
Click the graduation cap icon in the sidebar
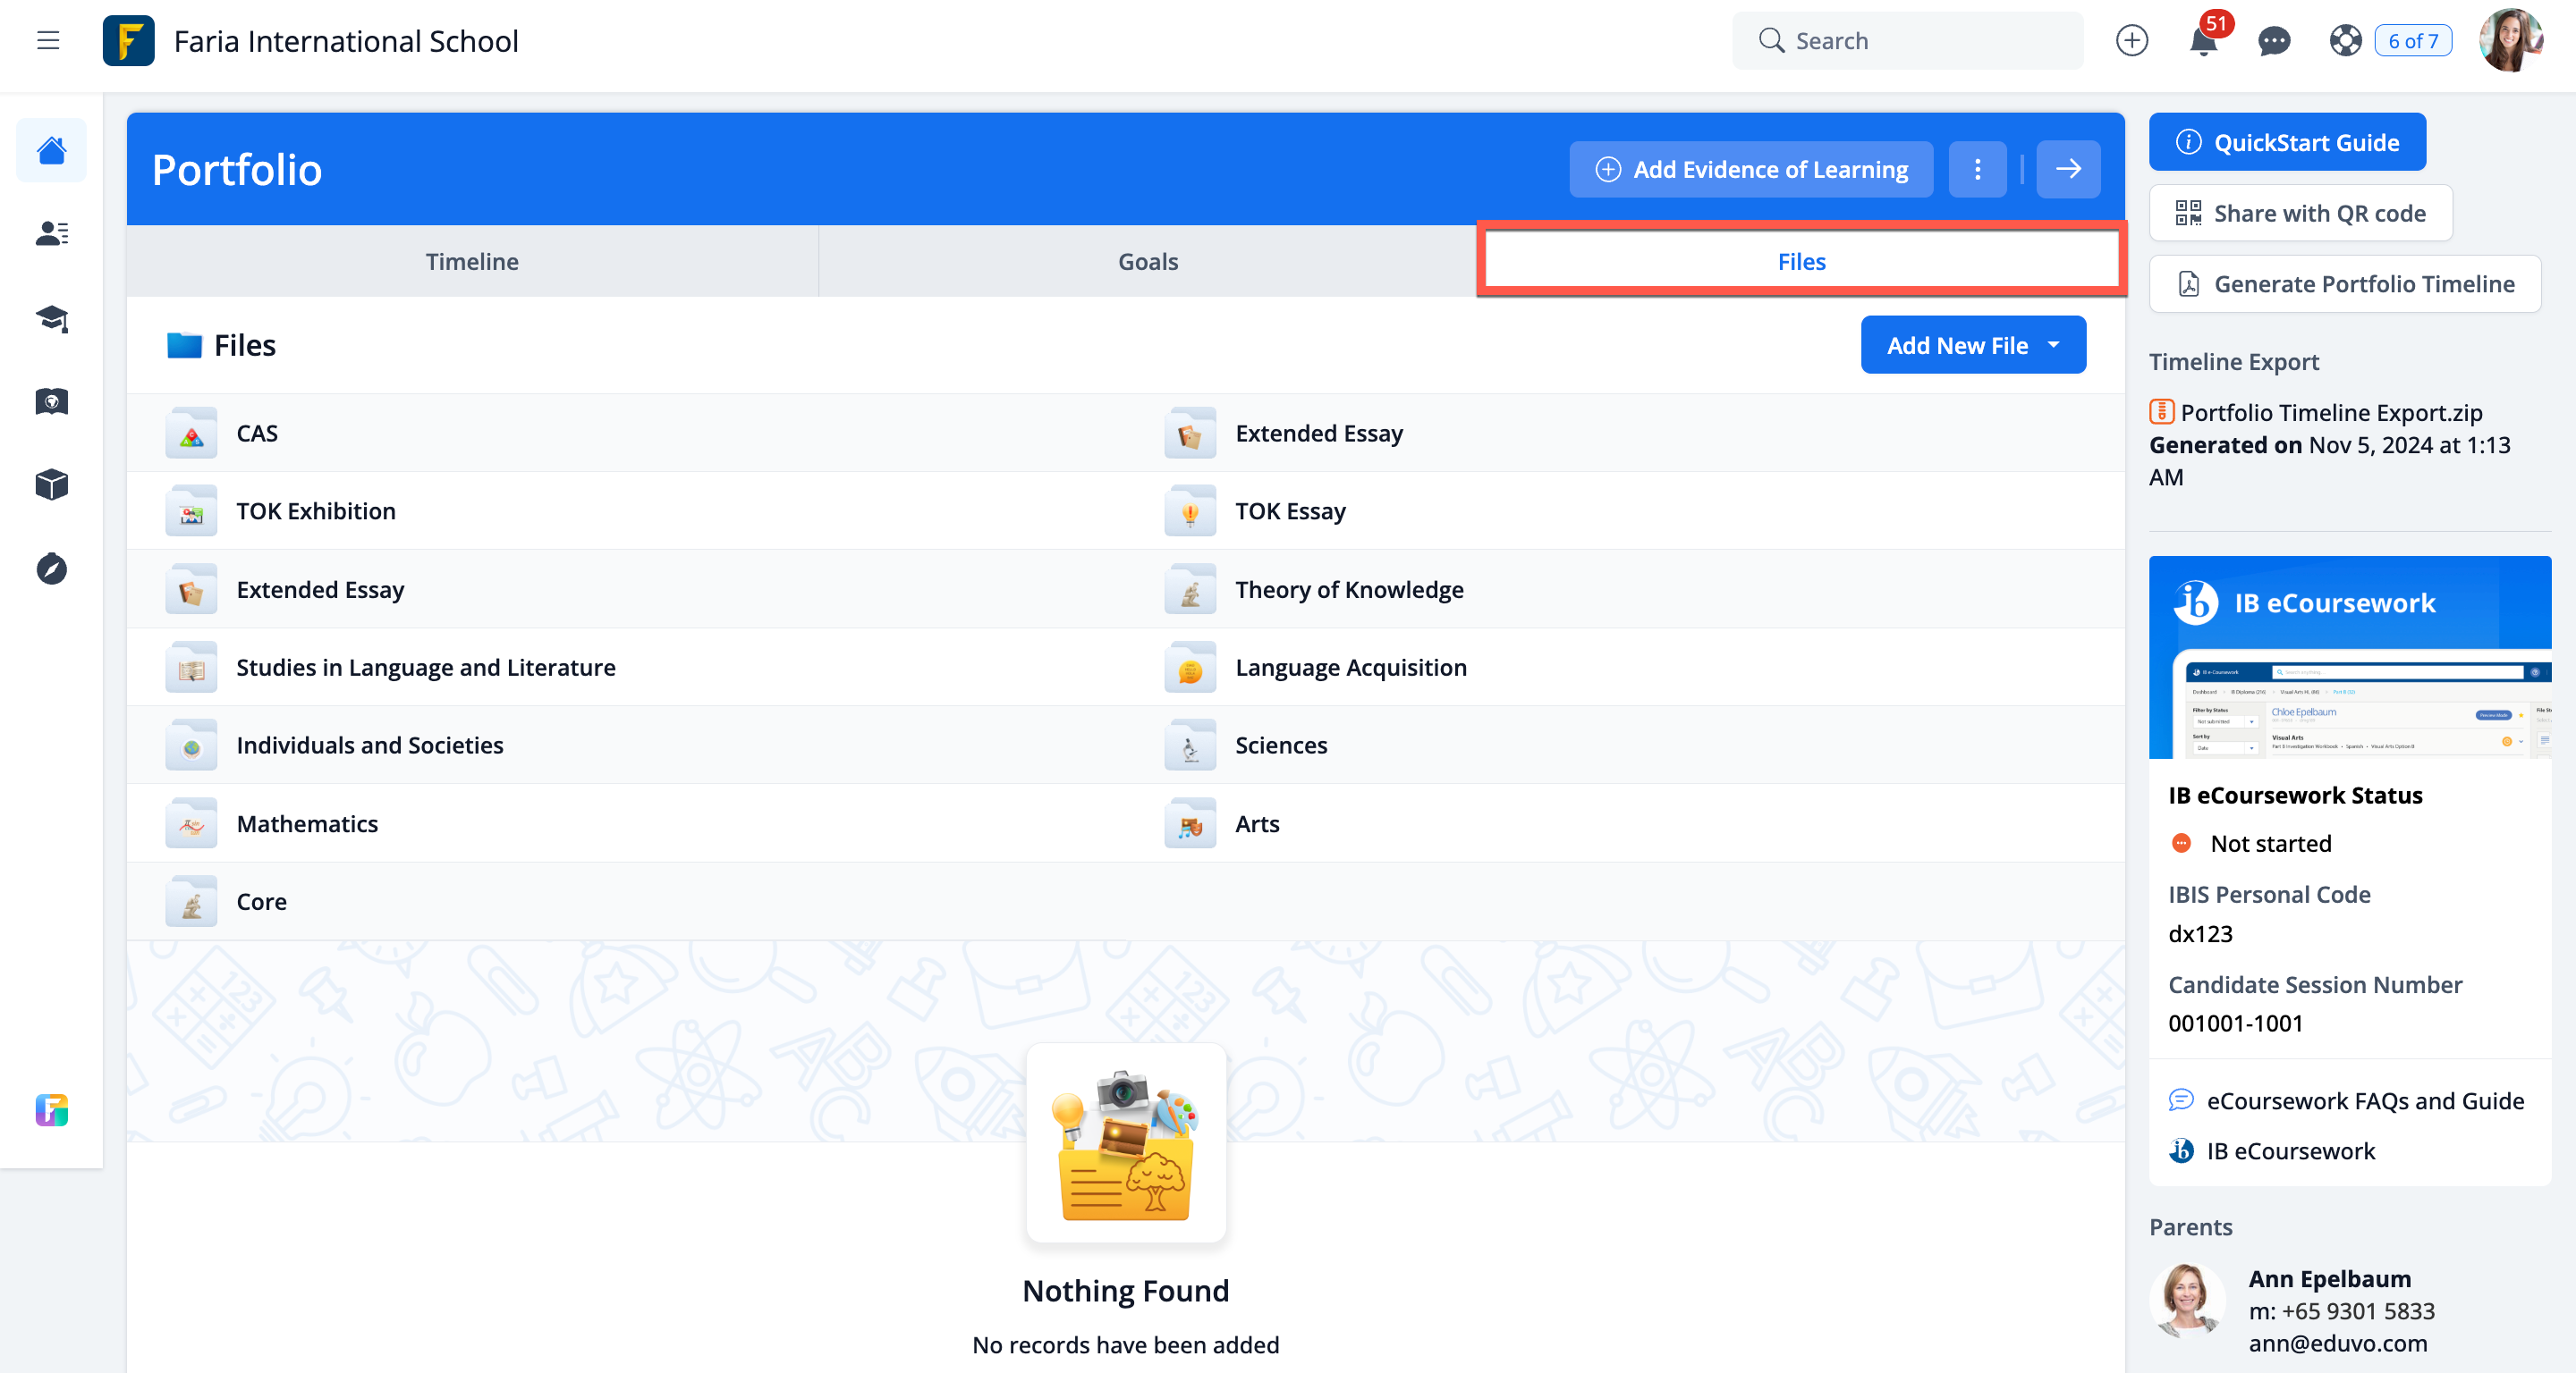pyautogui.click(x=51, y=317)
